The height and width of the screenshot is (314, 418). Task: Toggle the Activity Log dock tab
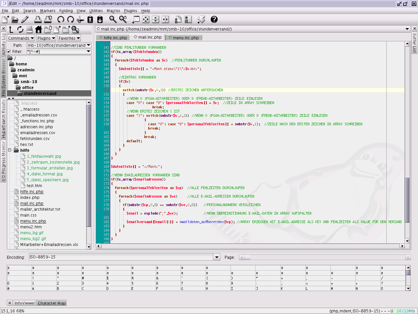pyautogui.click(x=3, y=44)
